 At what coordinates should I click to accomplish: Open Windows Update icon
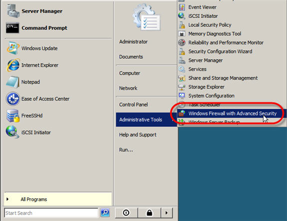(13, 48)
